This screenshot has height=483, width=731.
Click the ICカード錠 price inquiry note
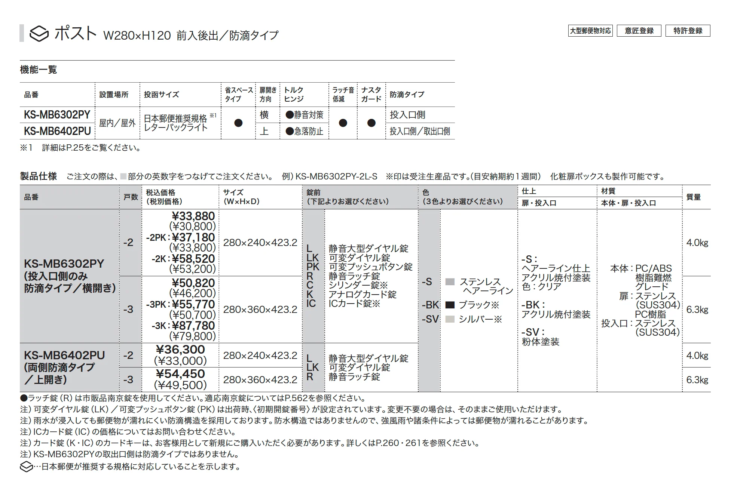pos(128,432)
